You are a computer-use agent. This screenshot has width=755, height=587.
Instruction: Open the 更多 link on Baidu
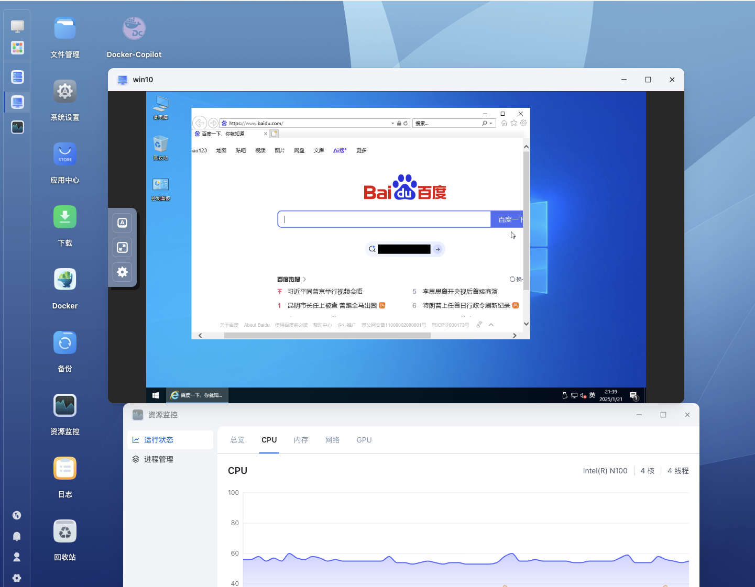(362, 151)
